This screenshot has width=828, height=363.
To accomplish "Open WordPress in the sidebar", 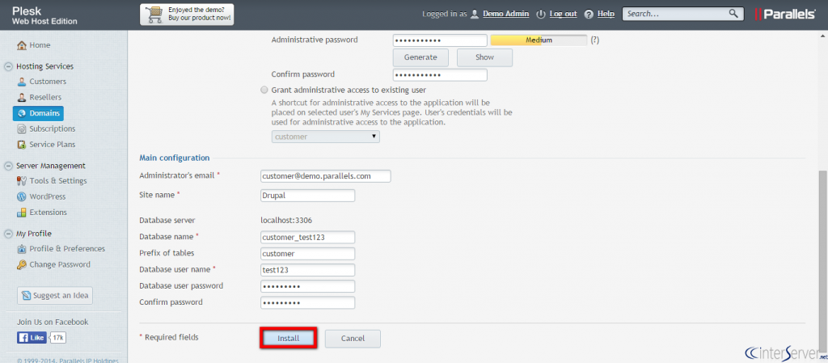I will [x=48, y=196].
